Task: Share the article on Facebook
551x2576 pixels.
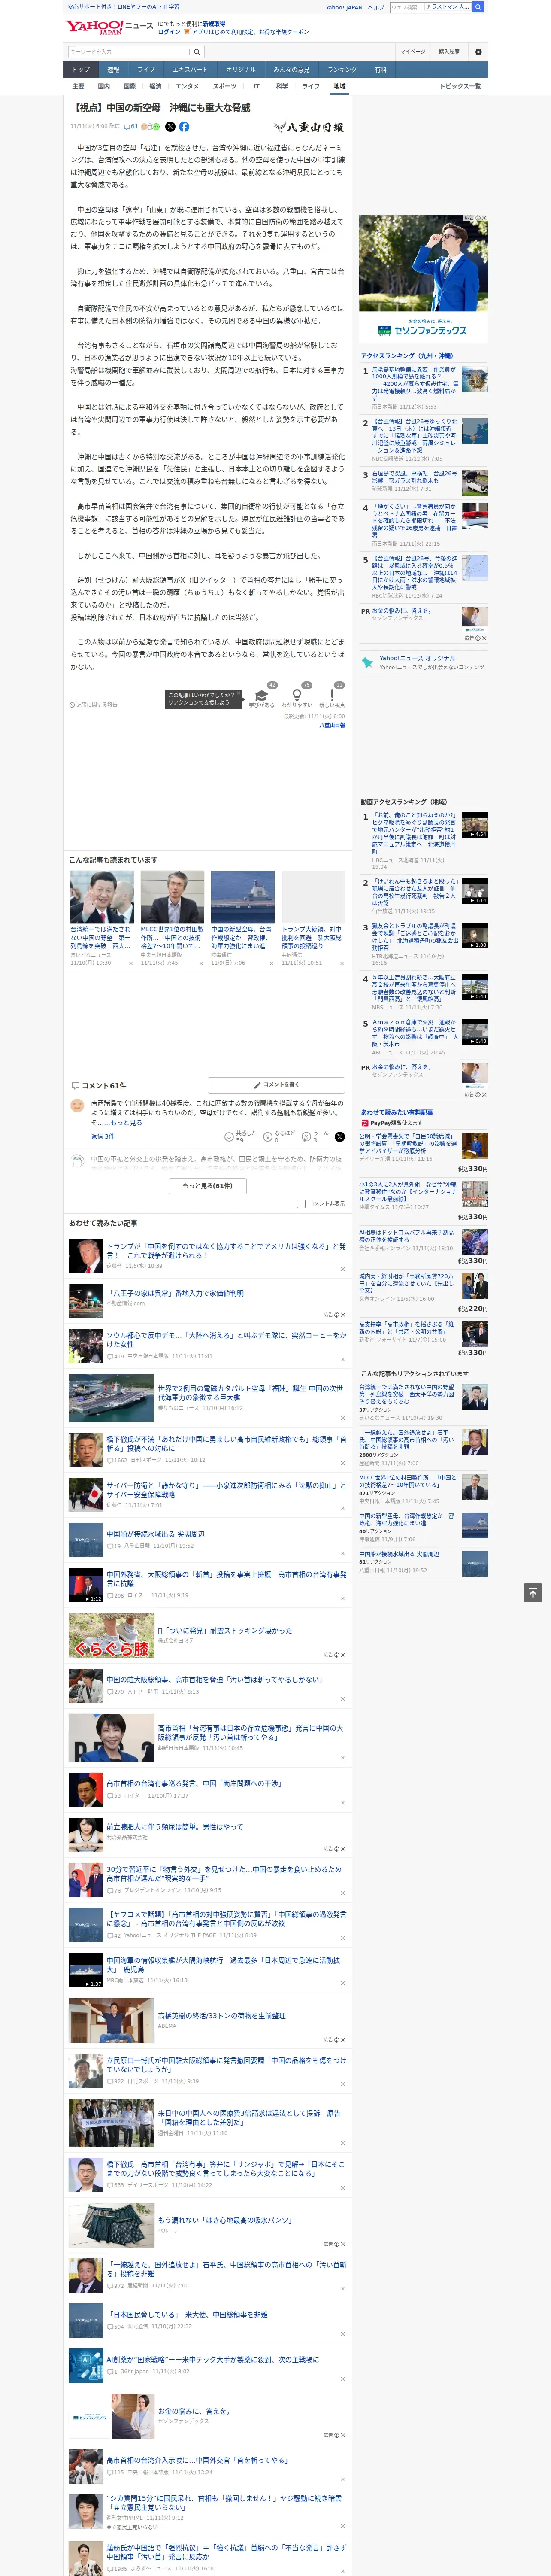Action: tap(184, 127)
